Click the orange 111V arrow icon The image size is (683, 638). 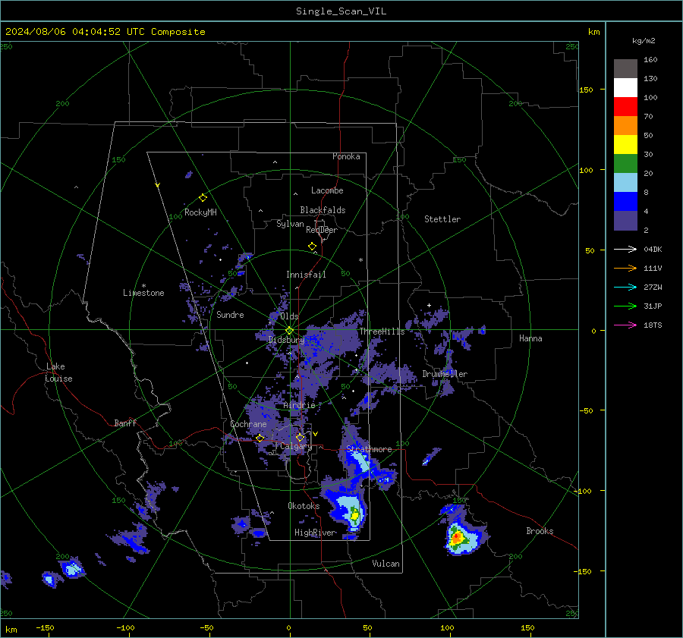625,269
